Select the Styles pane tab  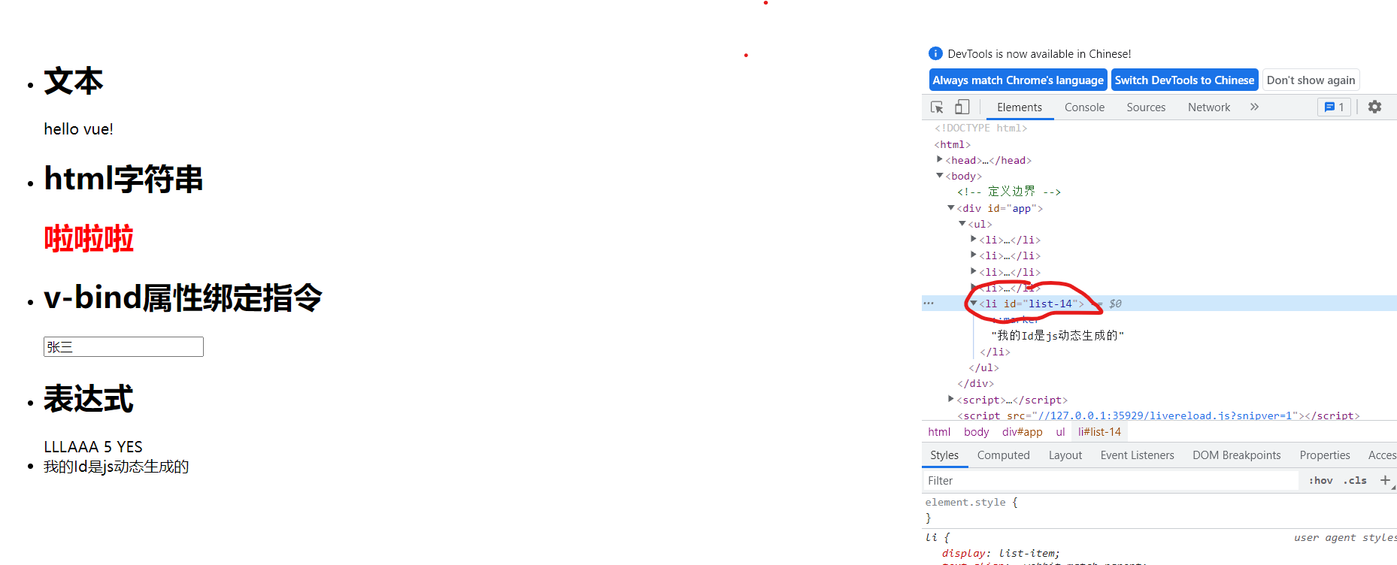[944, 455]
